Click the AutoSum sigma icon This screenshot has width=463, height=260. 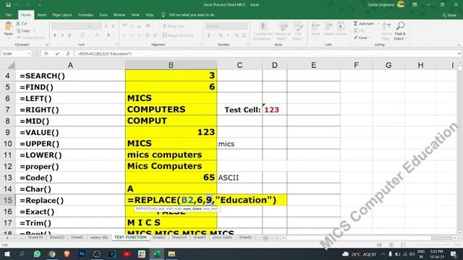(x=355, y=23)
